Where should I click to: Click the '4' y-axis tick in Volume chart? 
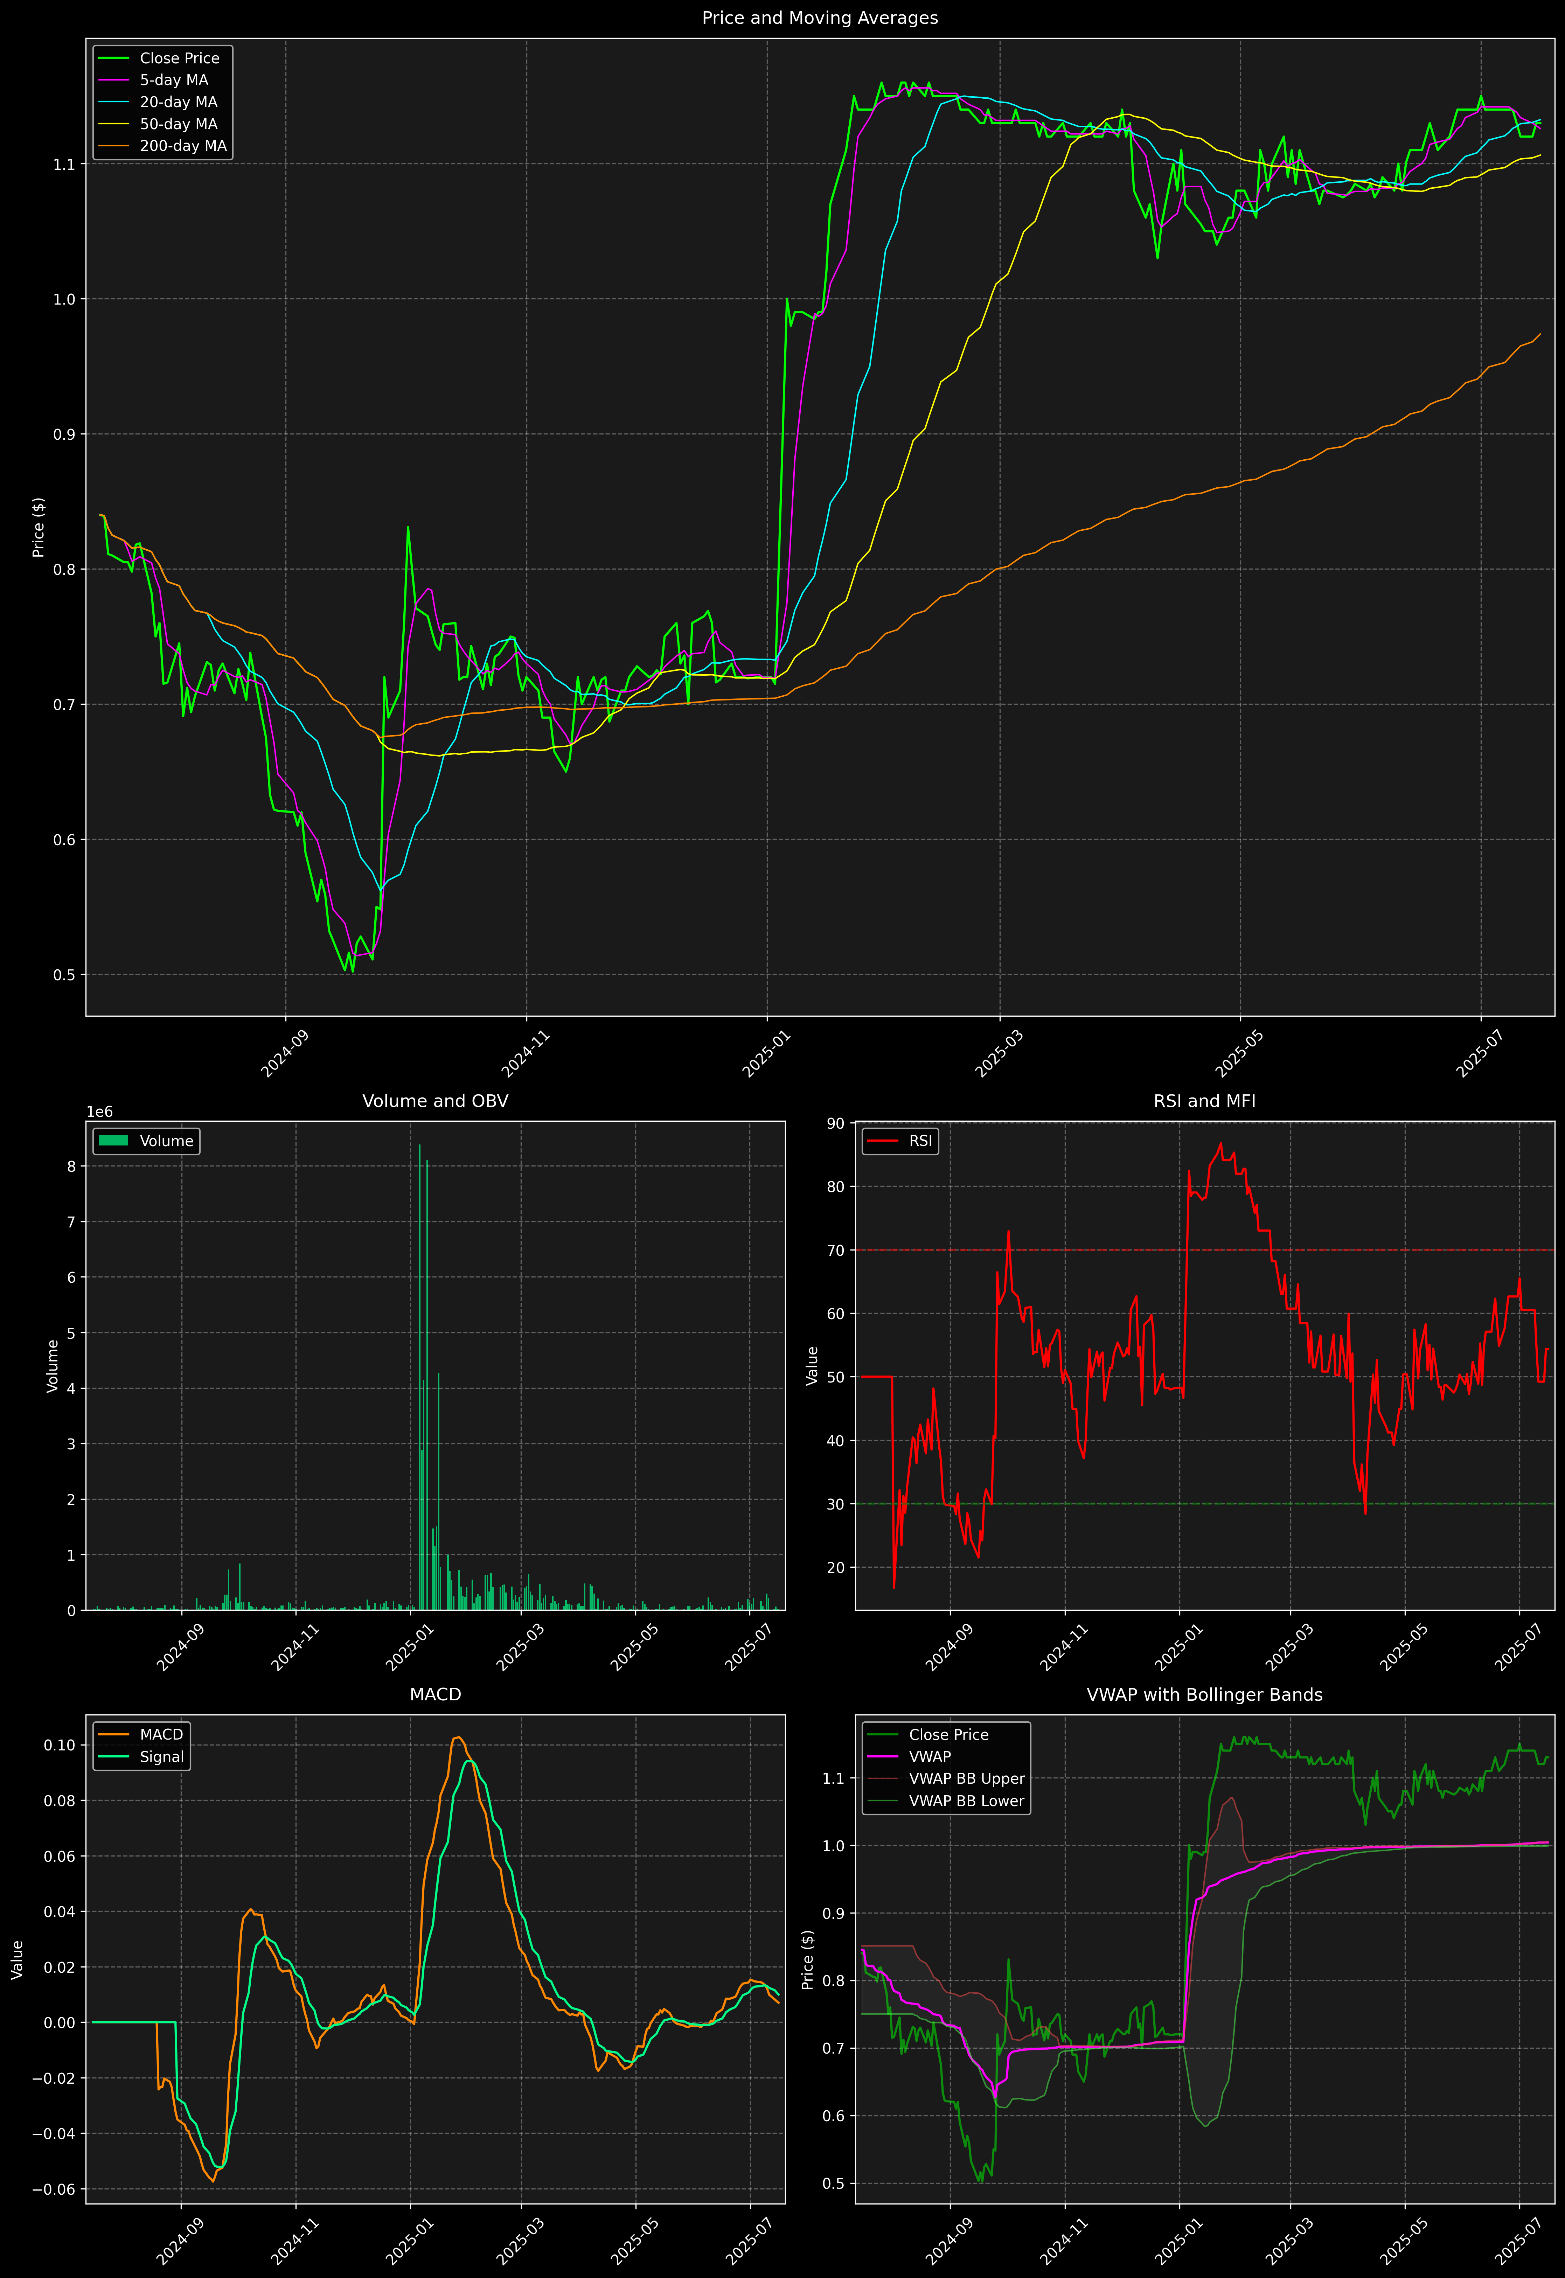(71, 1389)
